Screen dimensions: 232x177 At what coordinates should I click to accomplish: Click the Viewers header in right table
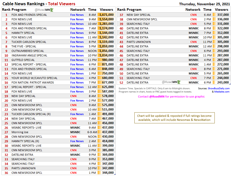221,10
